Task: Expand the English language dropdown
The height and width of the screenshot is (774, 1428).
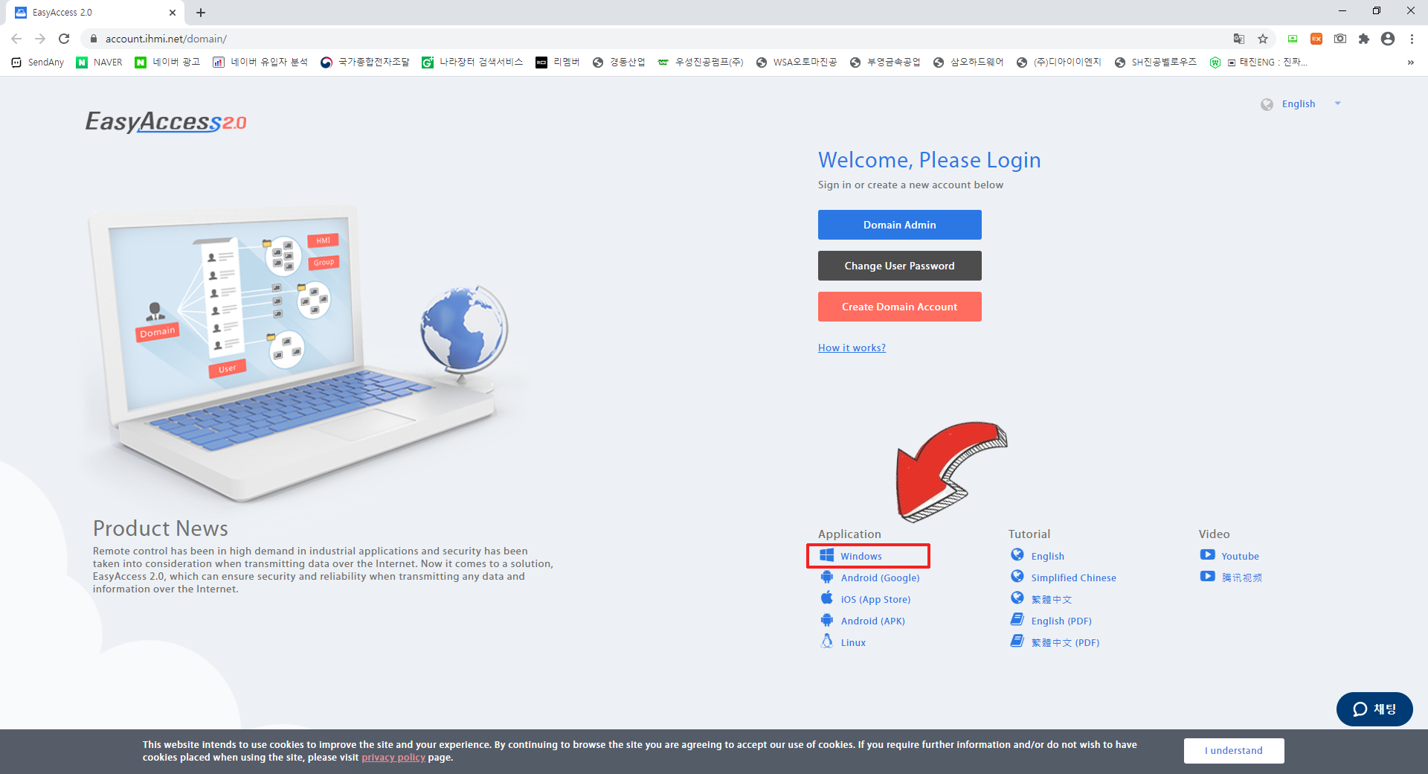Action: click(x=1337, y=104)
